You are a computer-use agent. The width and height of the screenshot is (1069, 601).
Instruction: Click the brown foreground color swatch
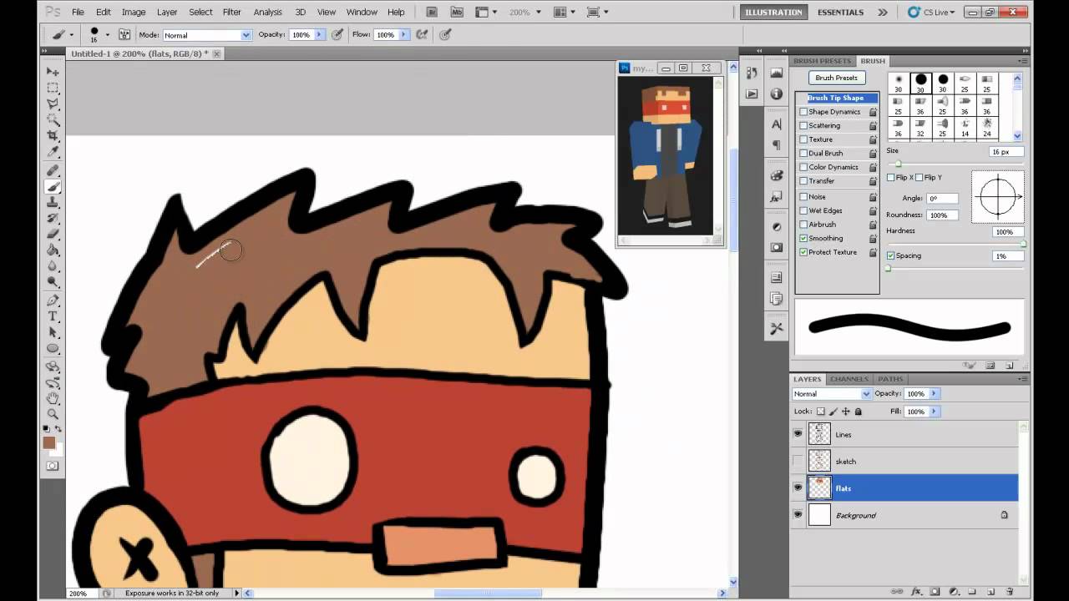tap(48, 443)
